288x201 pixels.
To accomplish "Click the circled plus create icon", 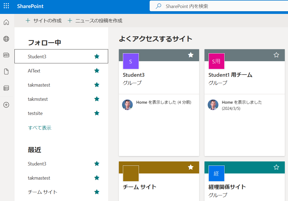I will point(6,105).
